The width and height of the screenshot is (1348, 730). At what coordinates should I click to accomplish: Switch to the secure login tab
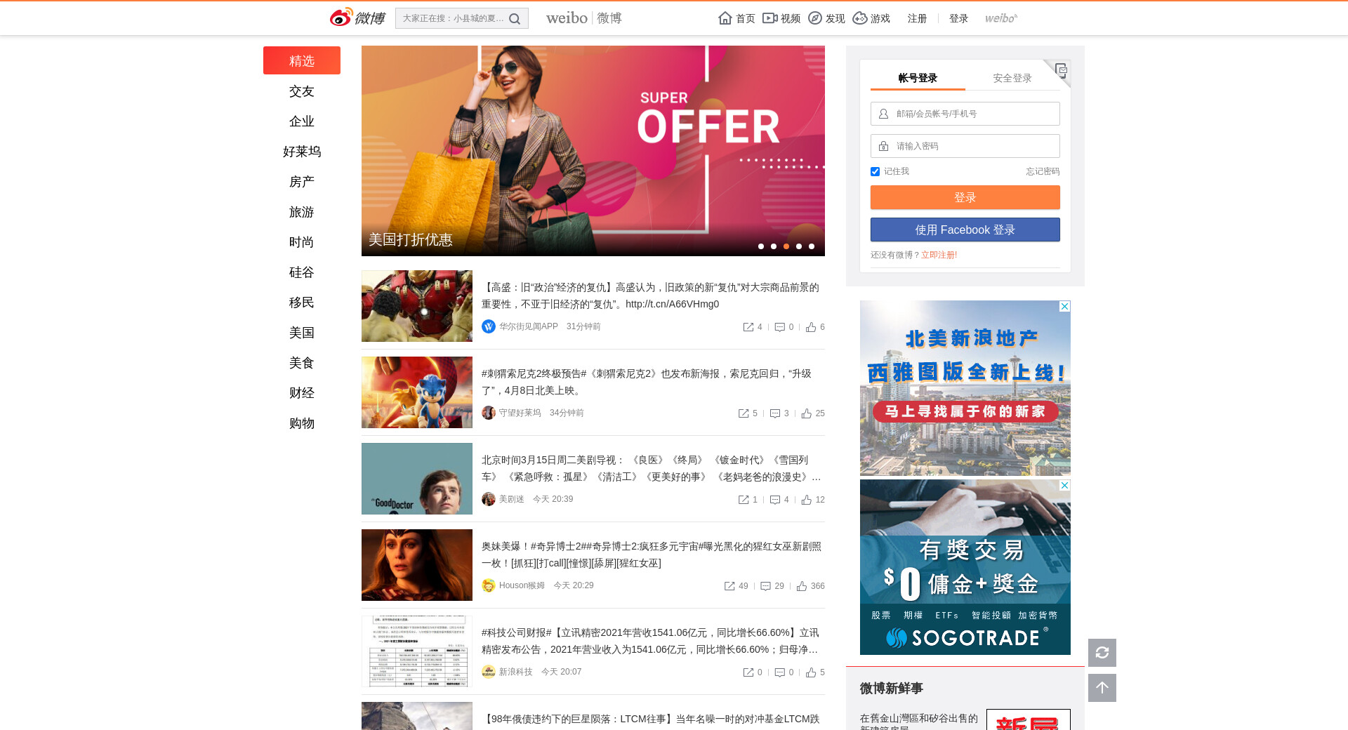tap(1012, 78)
